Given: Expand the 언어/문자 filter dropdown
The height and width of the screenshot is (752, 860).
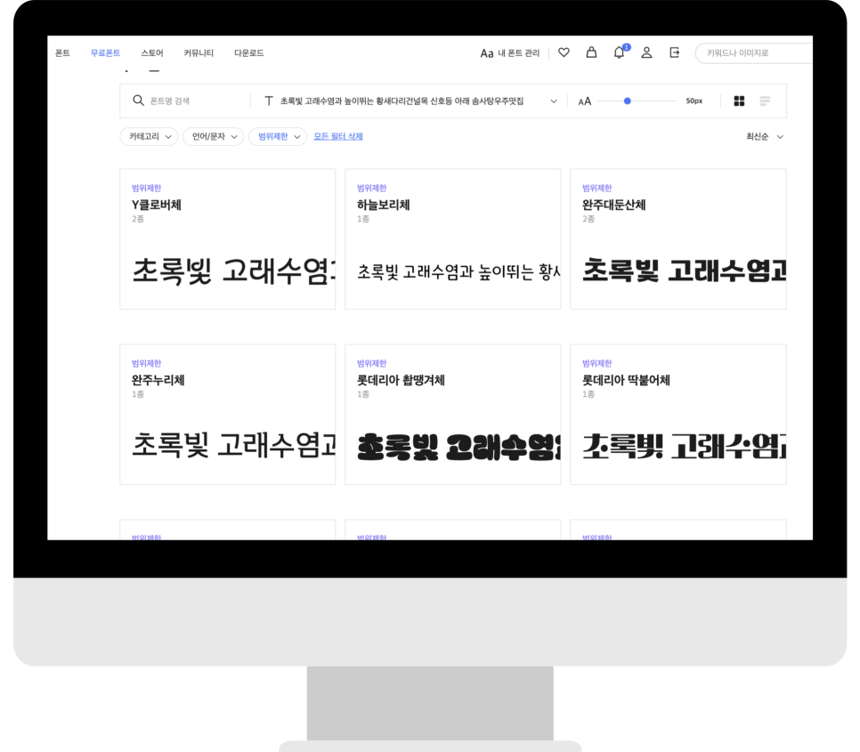Looking at the screenshot, I should click(x=213, y=136).
